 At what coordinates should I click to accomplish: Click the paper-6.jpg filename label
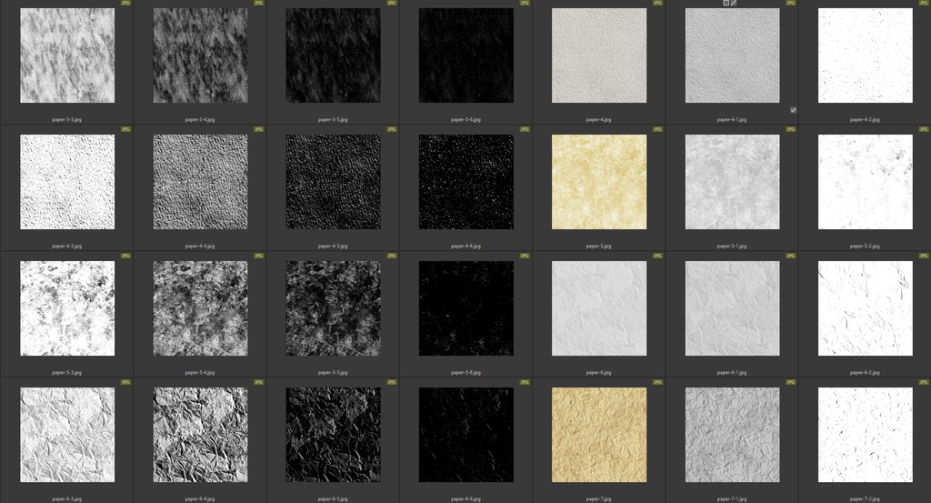[x=599, y=372]
